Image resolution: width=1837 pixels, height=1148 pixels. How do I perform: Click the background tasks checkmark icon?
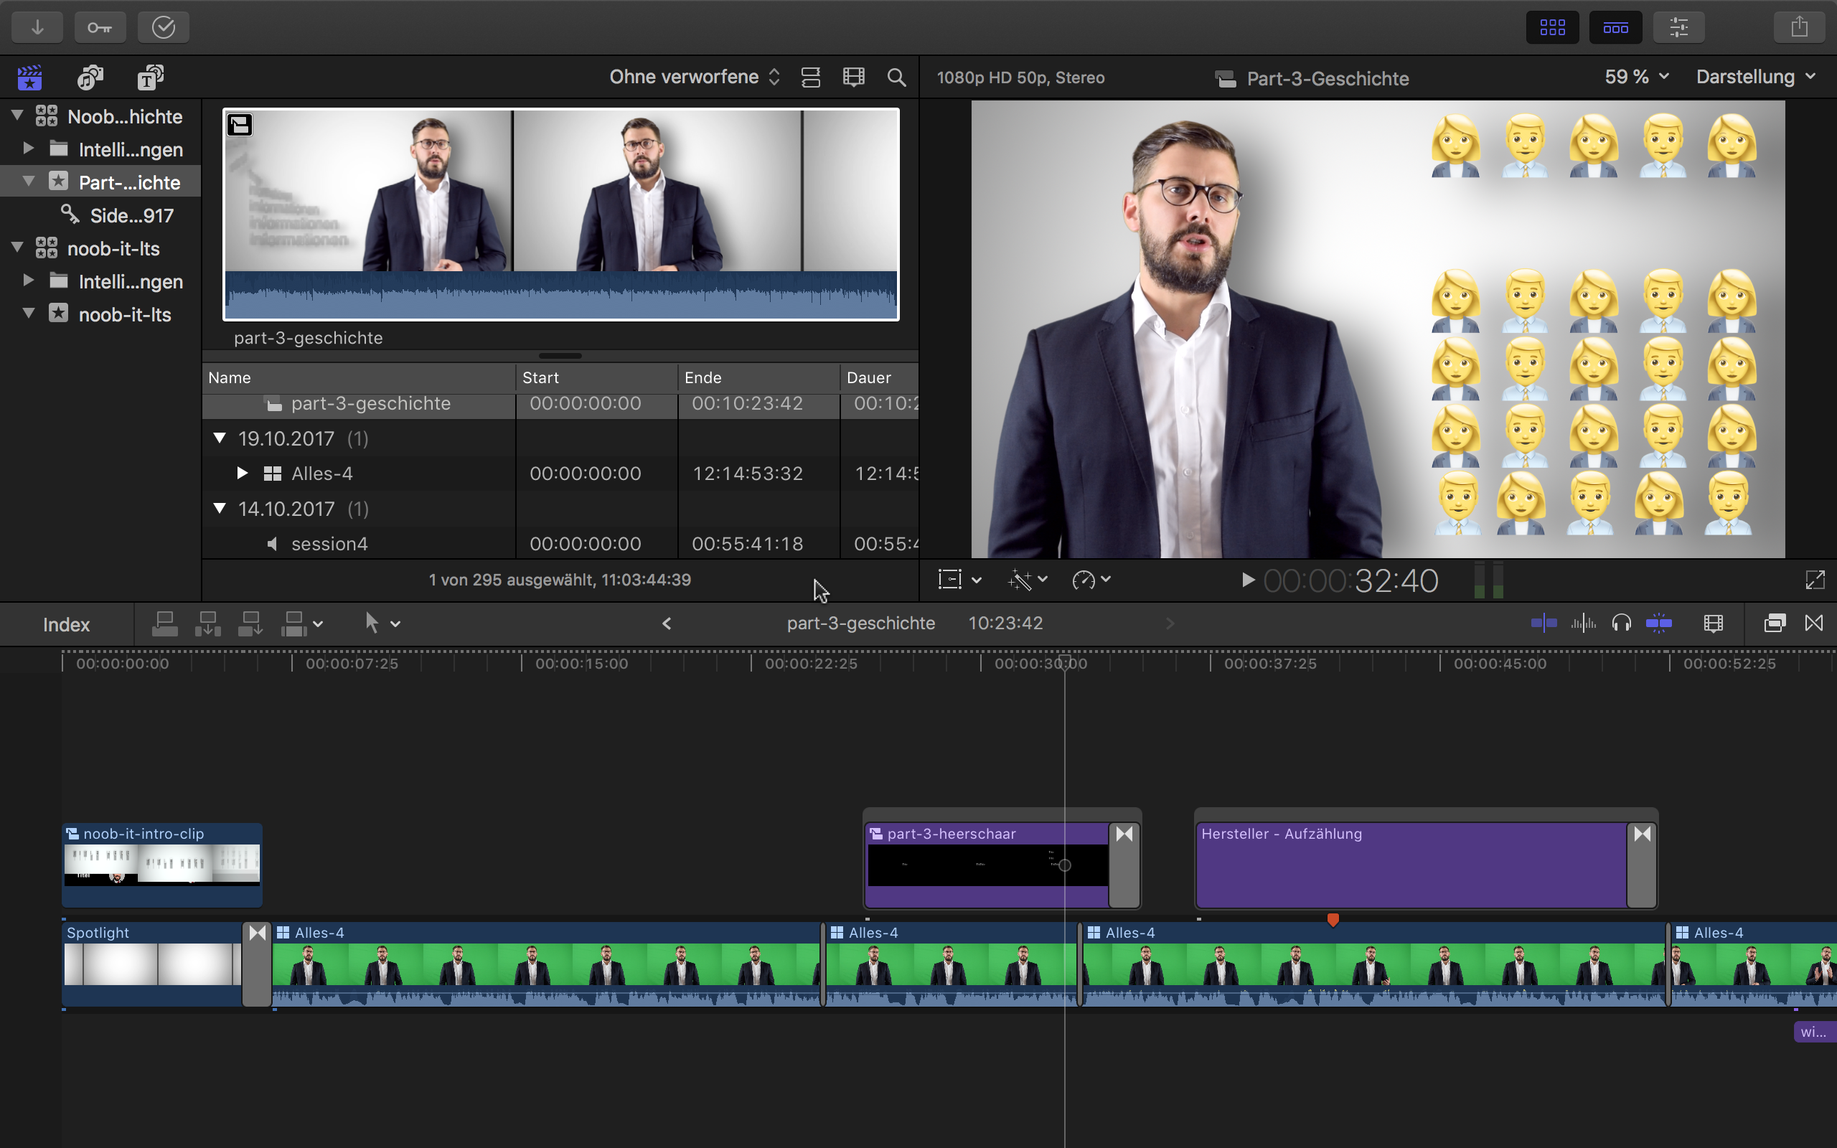163,27
